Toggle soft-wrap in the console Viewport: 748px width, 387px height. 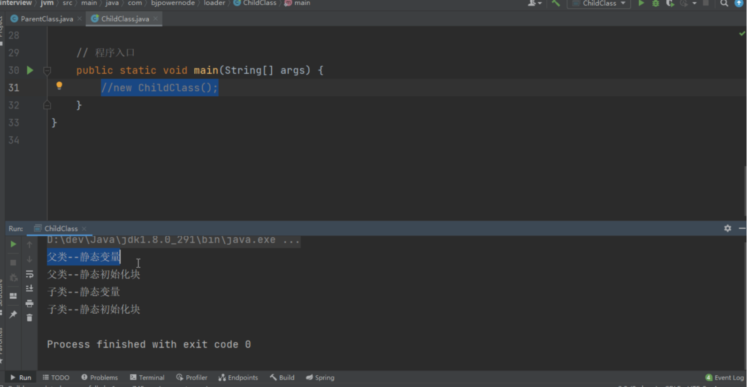[30, 274]
